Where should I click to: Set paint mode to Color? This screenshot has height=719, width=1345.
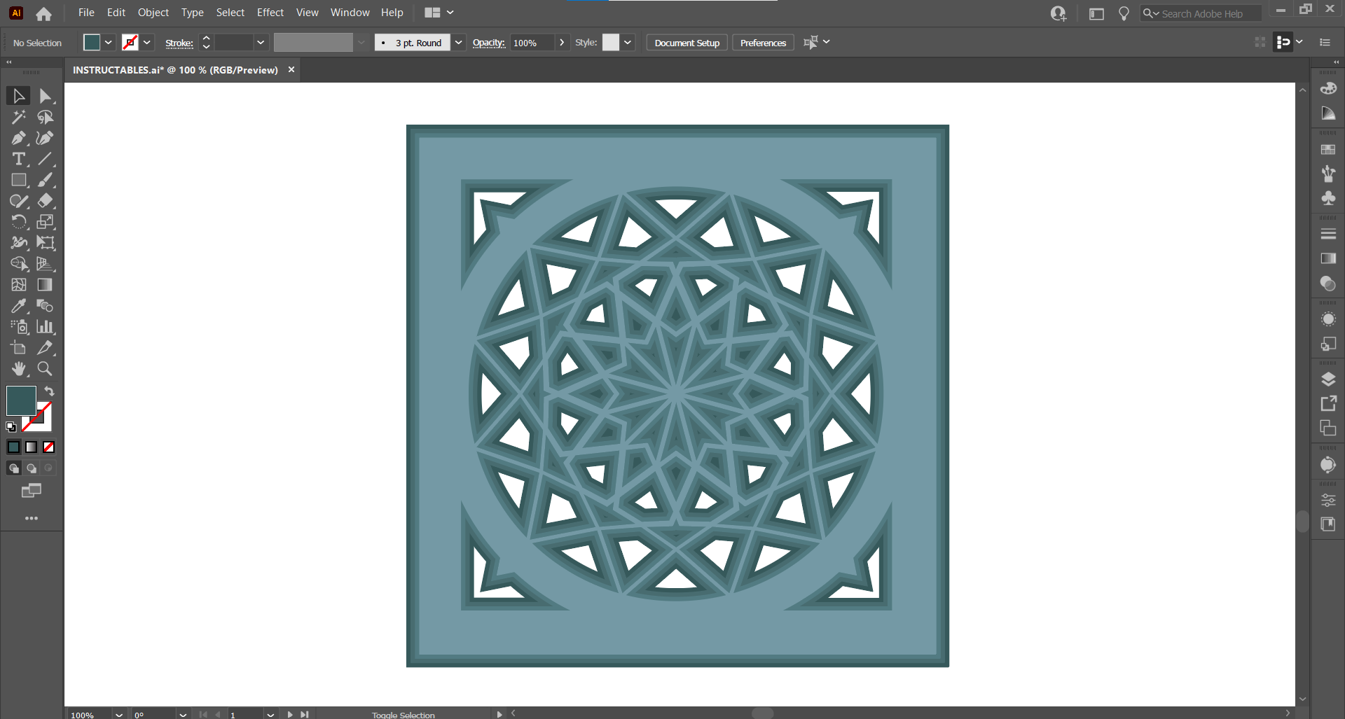[x=14, y=447]
